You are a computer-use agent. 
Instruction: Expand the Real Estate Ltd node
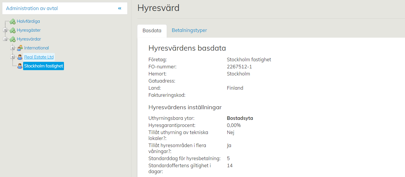tap(12, 57)
